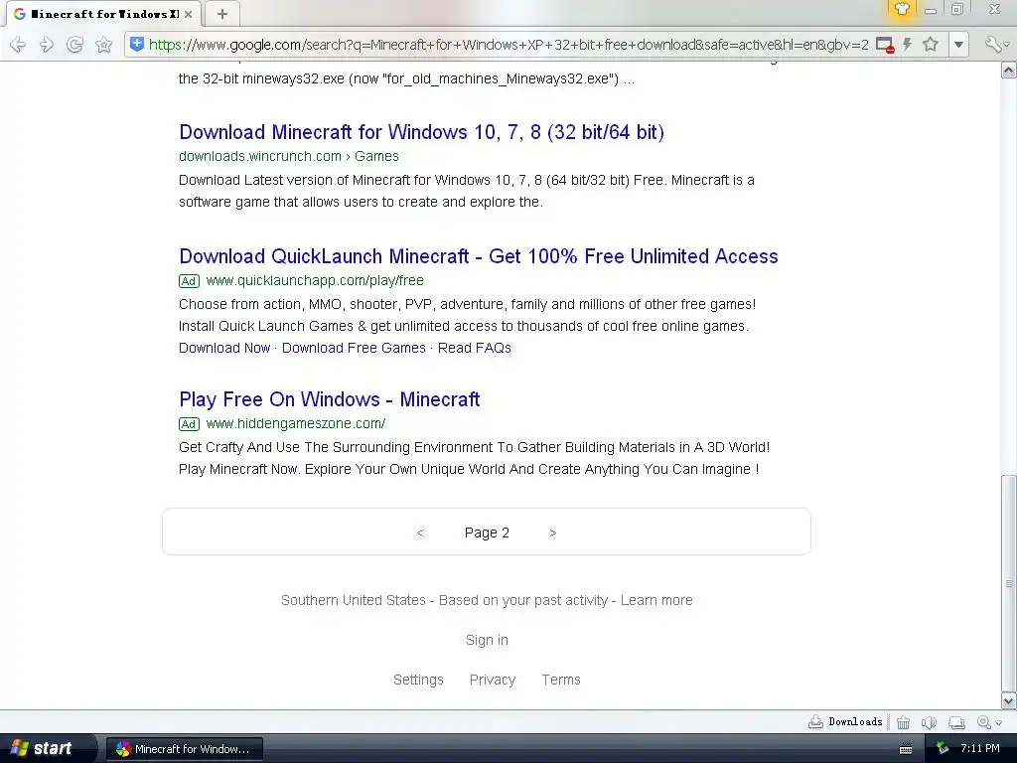
Task: Click the vertical scrollbar thumb
Action: (x=1009, y=584)
